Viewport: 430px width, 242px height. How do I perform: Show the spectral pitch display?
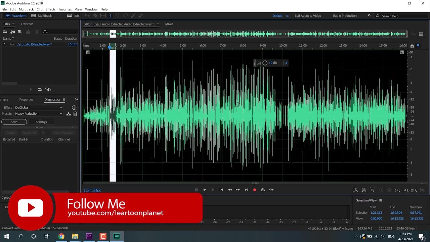click(77, 15)
